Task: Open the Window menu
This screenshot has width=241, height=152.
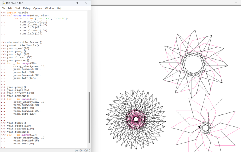Action: click(x=50, y=8)
